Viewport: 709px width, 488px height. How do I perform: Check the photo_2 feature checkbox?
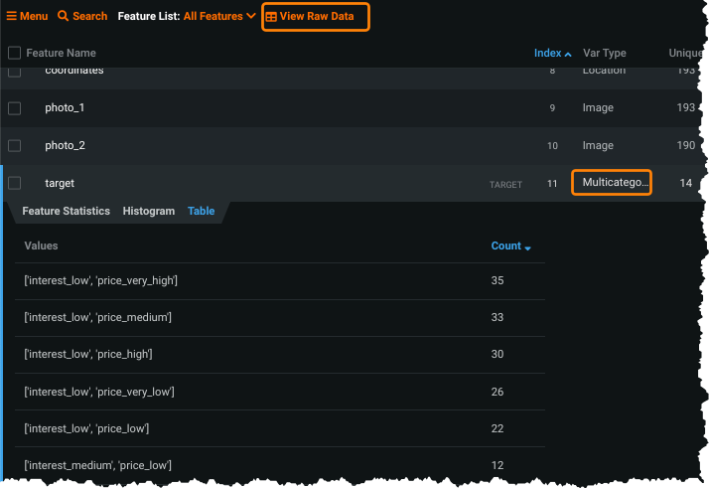[x=14, y=145]
